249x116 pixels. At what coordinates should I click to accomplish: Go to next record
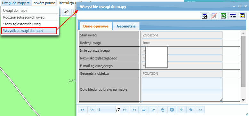125,110
